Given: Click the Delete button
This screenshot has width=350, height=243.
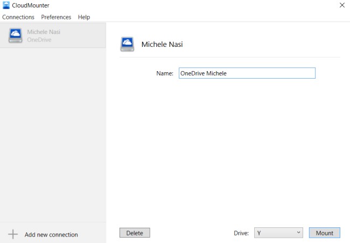Looking at the screenshot, I should coord(135,233).
